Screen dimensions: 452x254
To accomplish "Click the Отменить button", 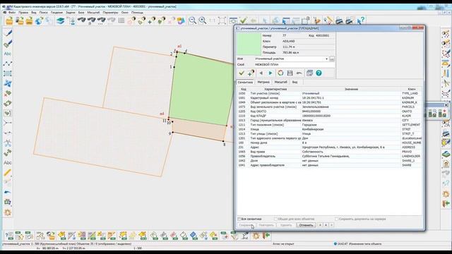I will 306,225.
